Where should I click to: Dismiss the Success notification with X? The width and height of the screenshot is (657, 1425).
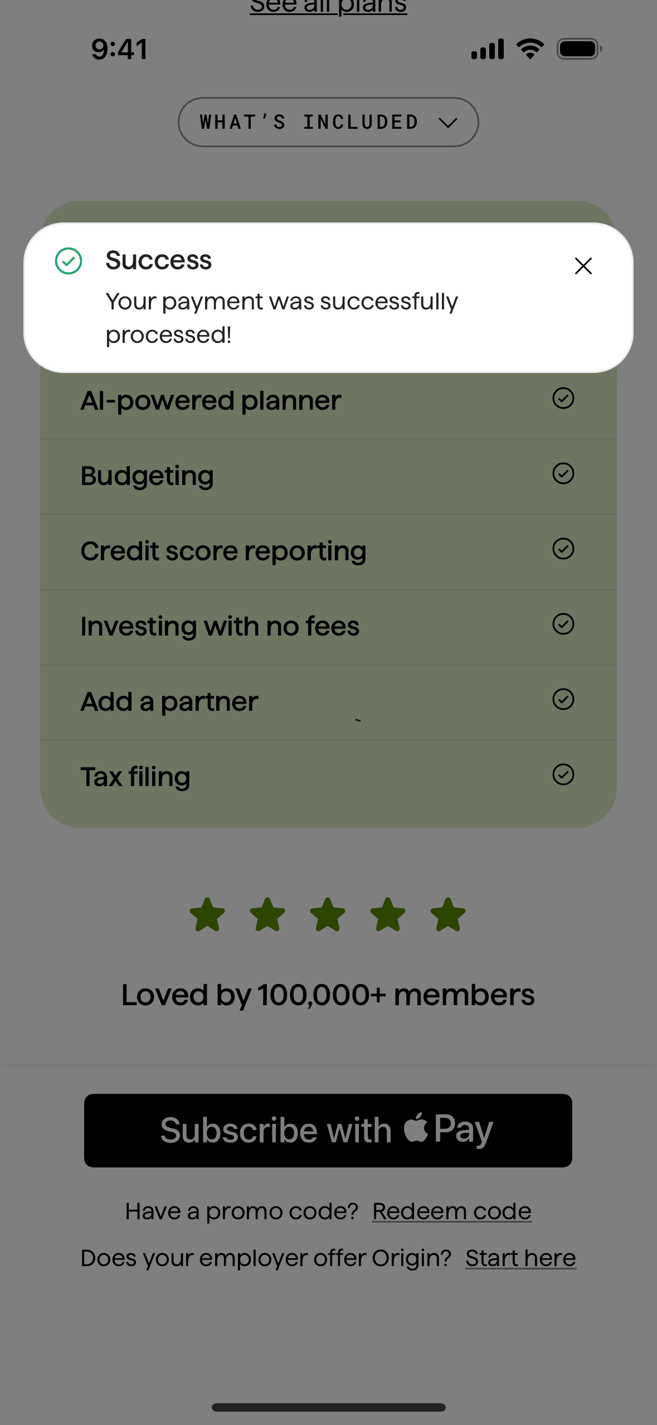coord(583,266)
